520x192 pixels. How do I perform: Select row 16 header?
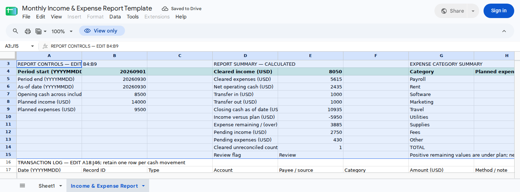[x=8, y=162]
